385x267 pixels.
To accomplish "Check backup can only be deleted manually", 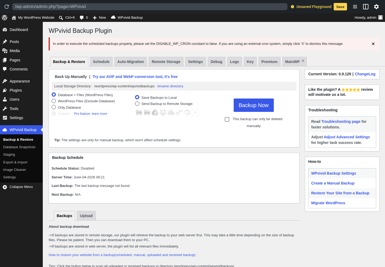I will [x=227, y=119].
